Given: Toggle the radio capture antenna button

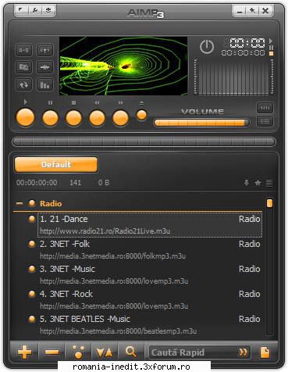Looking at the screenshot, I should coord(44,50).
